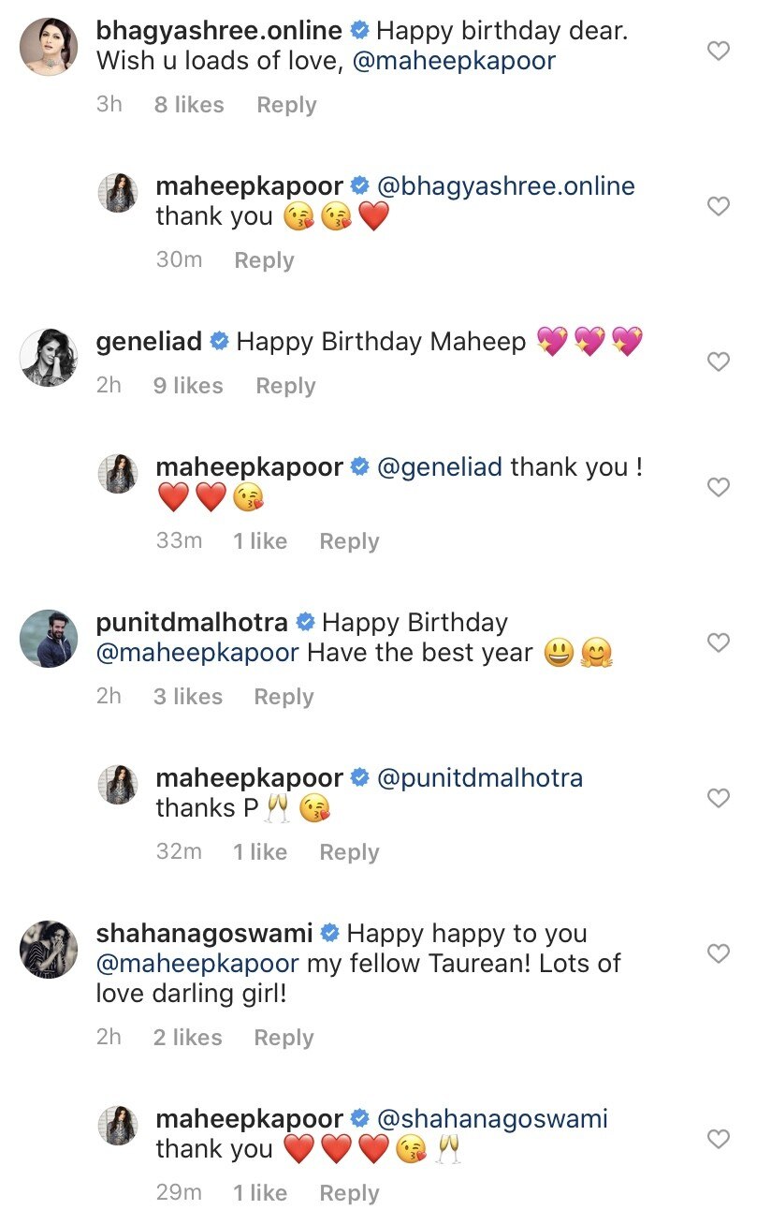Viewport: 771px width, 1210px height.
Task: Heart maheepkapoor's reply to geneliad
Action: click(x=718, y=487)
